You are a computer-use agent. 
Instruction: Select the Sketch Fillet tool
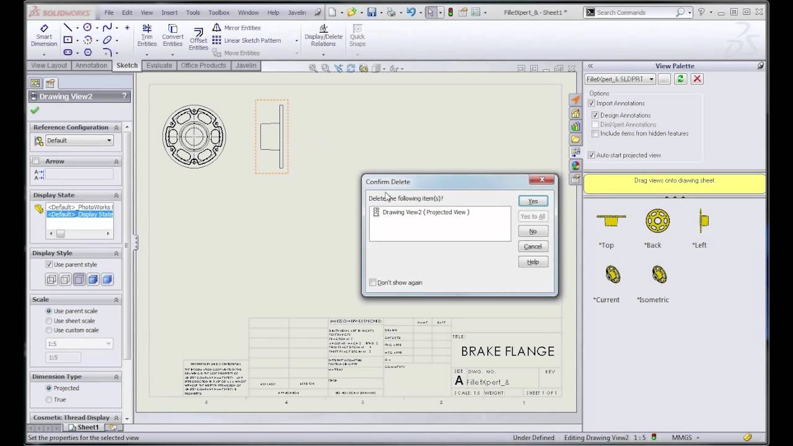pyautogui.click(x=107, y=53)
